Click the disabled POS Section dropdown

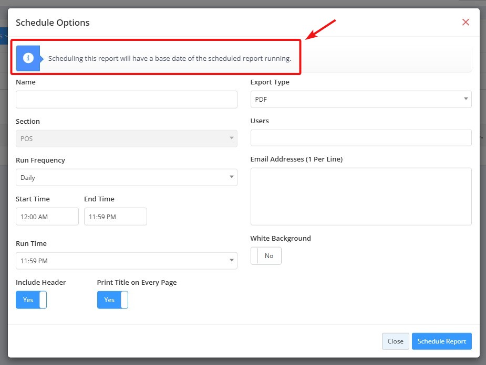[x=127, y=138]
